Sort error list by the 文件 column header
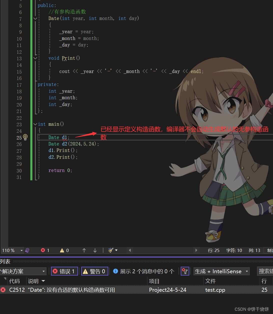 click(x=210, y=281)
